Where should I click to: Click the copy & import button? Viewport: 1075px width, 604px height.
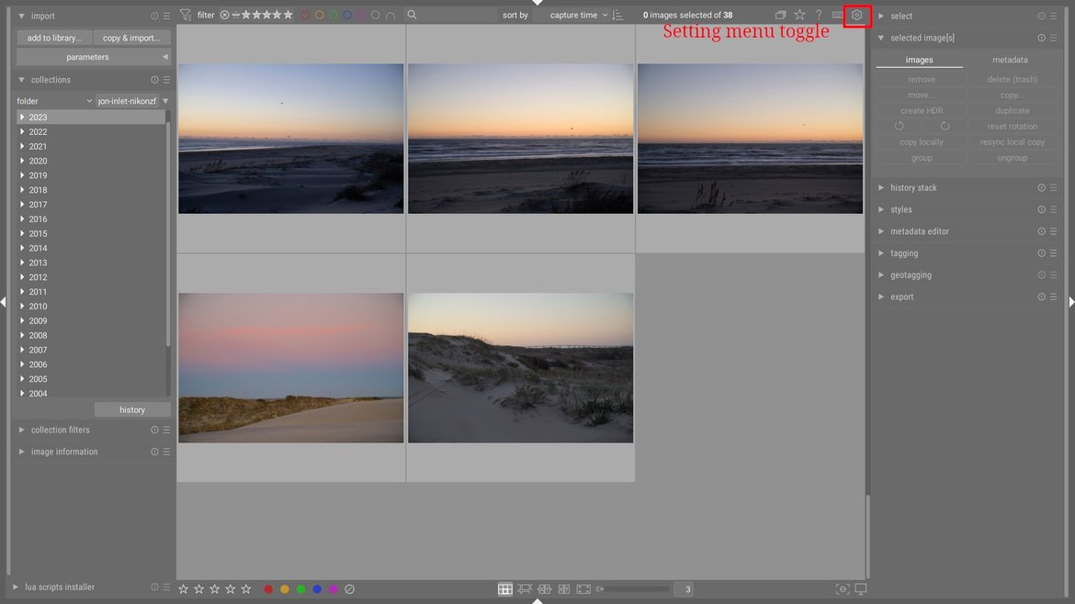(x=132, y=37)
